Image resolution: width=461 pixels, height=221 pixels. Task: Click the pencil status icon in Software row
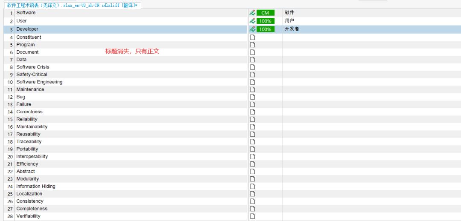pos(252,13)
